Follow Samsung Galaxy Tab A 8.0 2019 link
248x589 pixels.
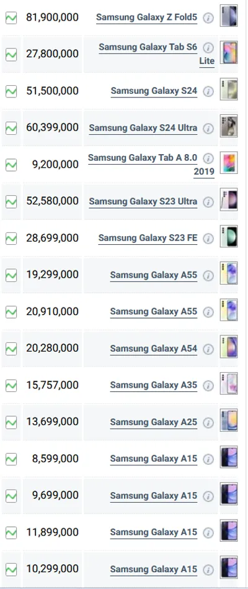pos(151,165)
